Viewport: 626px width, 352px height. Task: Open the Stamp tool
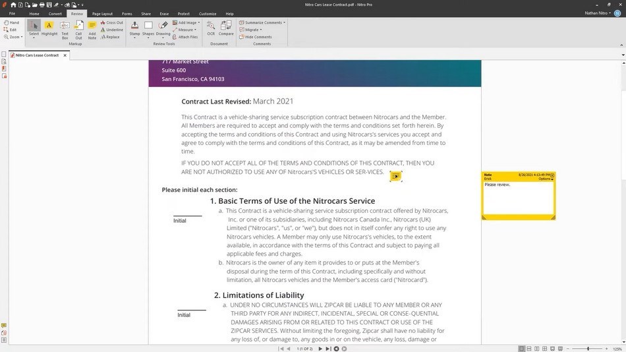coord(134,28)
